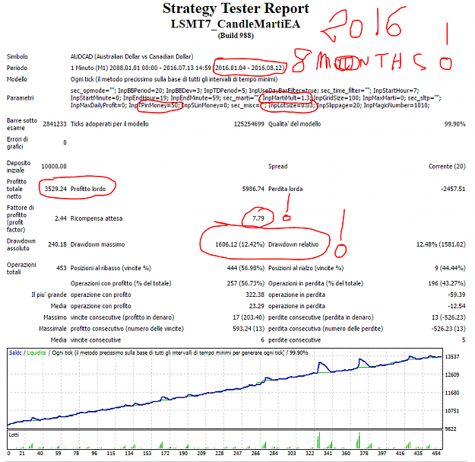The width and height of the screenshot is (475, 462).
Task: Click the AUDCAD symbol description
Action: pyautogui.click(x=131, y=56)
